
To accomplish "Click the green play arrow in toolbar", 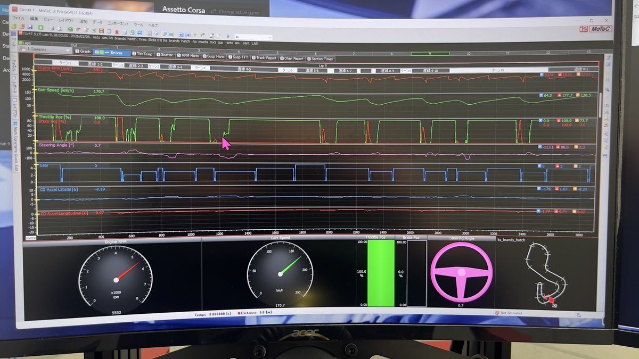I will (x=228, y=36).
